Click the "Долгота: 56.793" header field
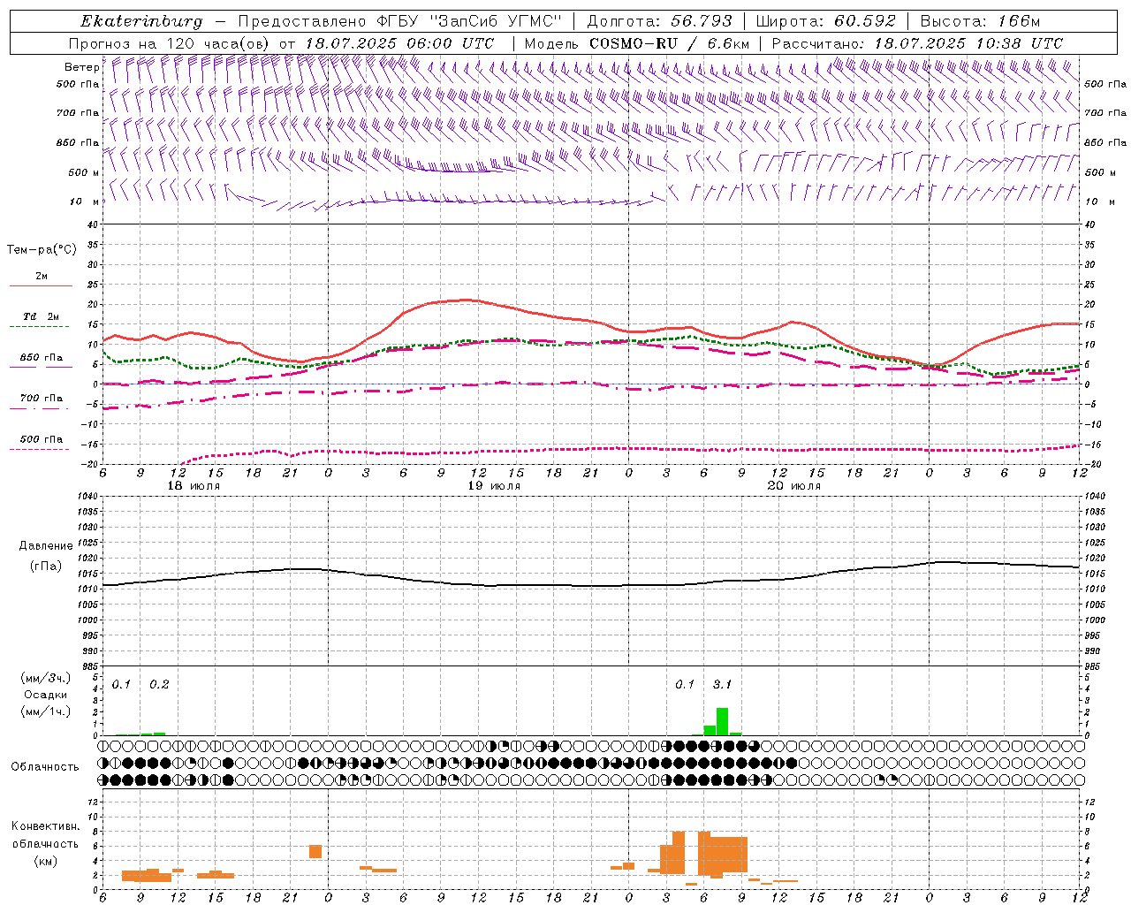 [x=660, y=21]
